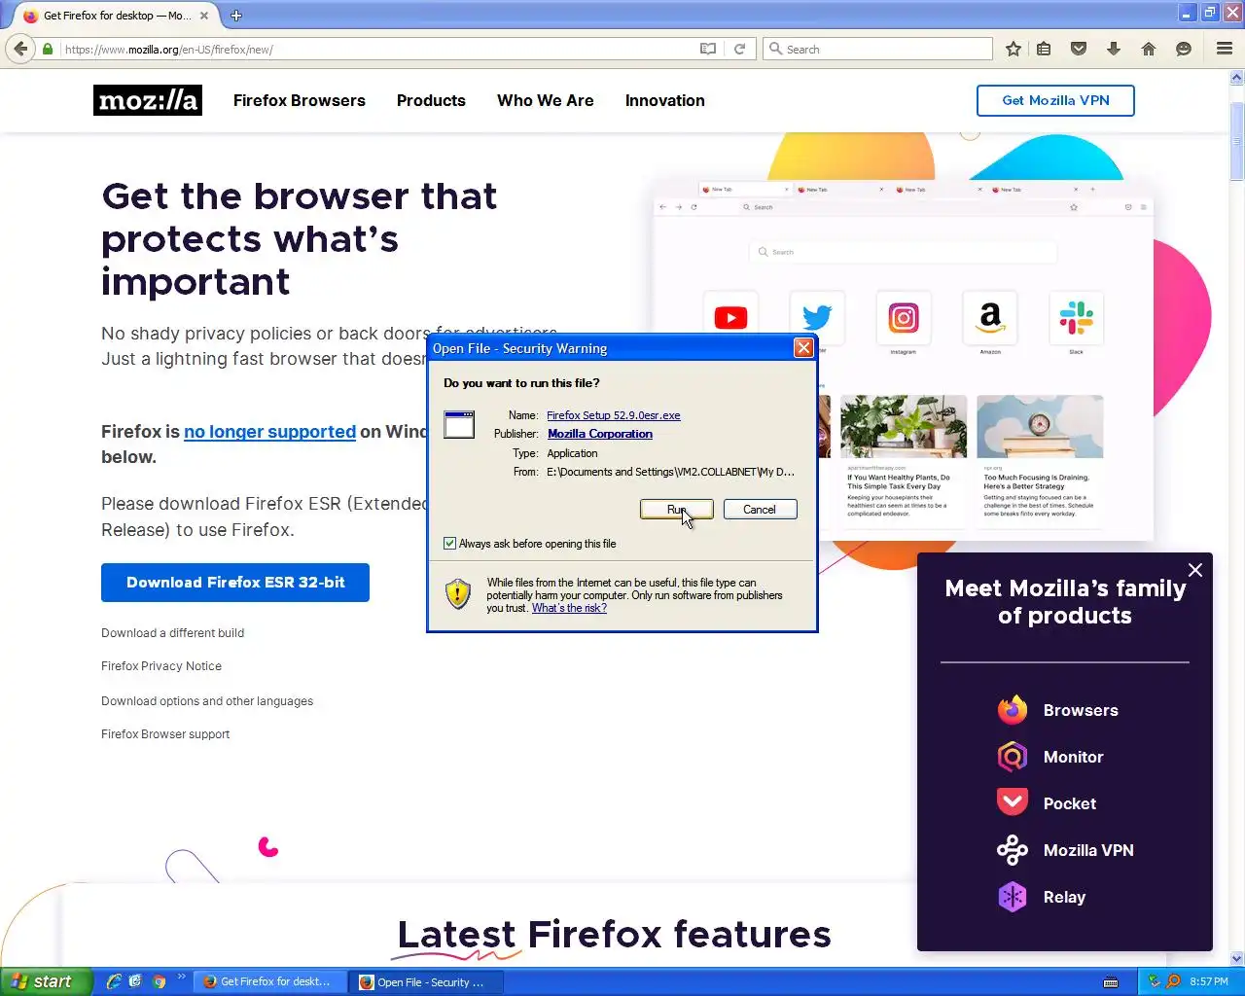The height and width of the screenshot is (996, 1245).
Task: Open the Innovation navigation menu
Action: 665,100
